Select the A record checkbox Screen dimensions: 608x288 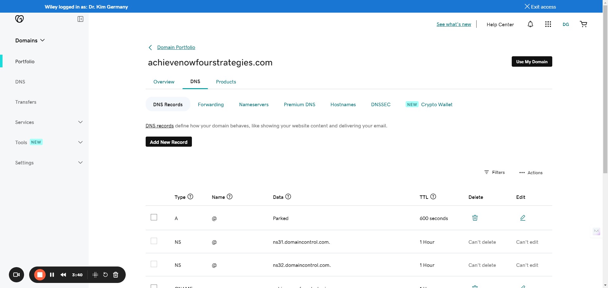point(154,217)
